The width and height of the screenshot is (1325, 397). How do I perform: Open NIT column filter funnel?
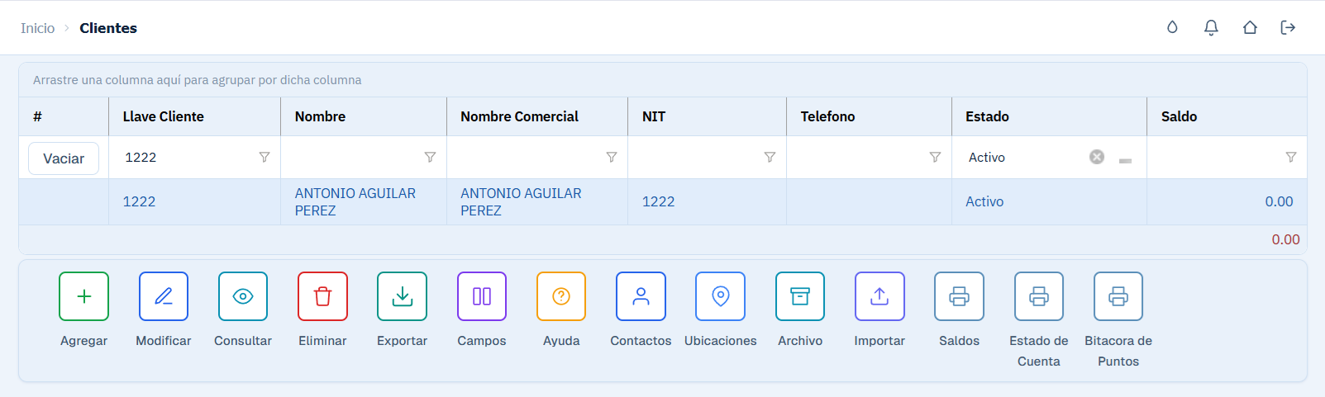[770, 157]
